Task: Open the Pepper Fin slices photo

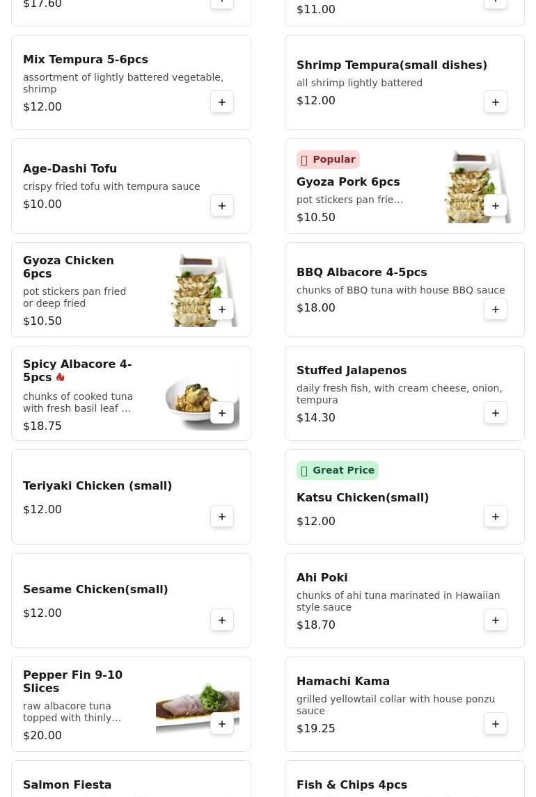Action: point(197,704)
